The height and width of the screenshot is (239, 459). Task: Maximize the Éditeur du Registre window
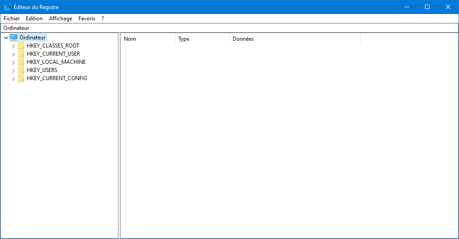point(427,7)
